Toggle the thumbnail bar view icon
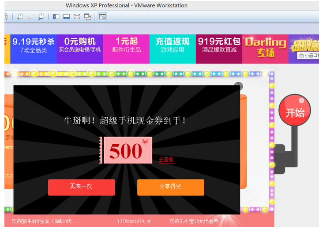 click(x=66, y=17)
